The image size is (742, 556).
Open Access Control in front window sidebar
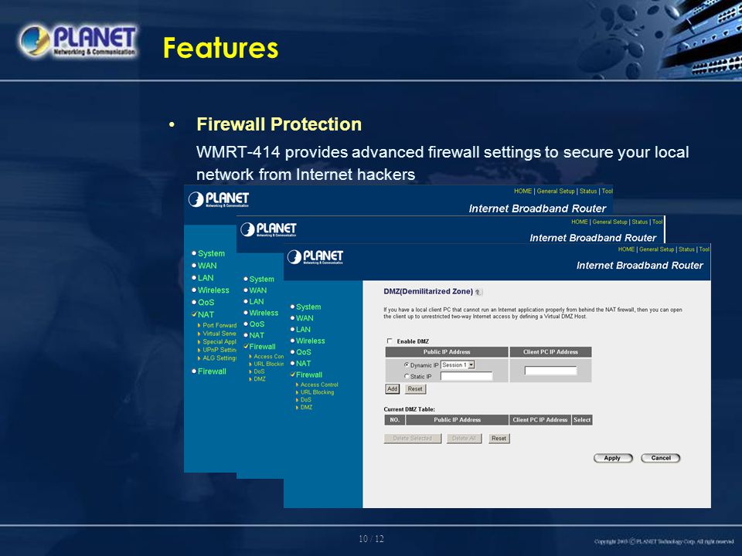(319, 385)
